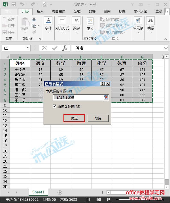Click the 粘贴 paste clipboard icon

(x=25, y=21)
